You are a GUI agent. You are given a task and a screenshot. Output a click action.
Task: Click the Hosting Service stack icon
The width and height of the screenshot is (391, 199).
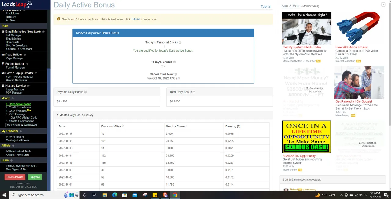(3, 86)
